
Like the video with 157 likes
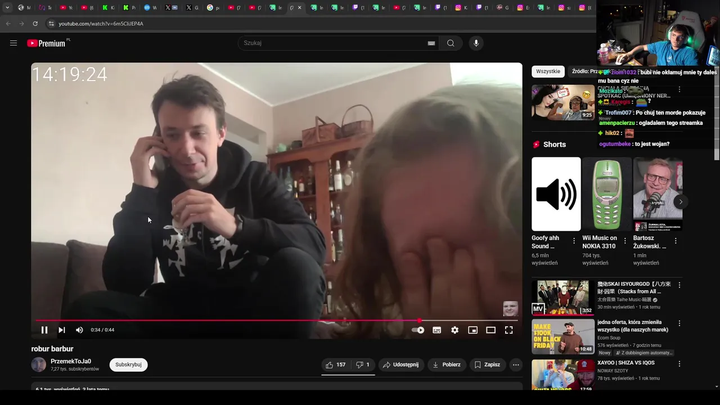point(336,364)
